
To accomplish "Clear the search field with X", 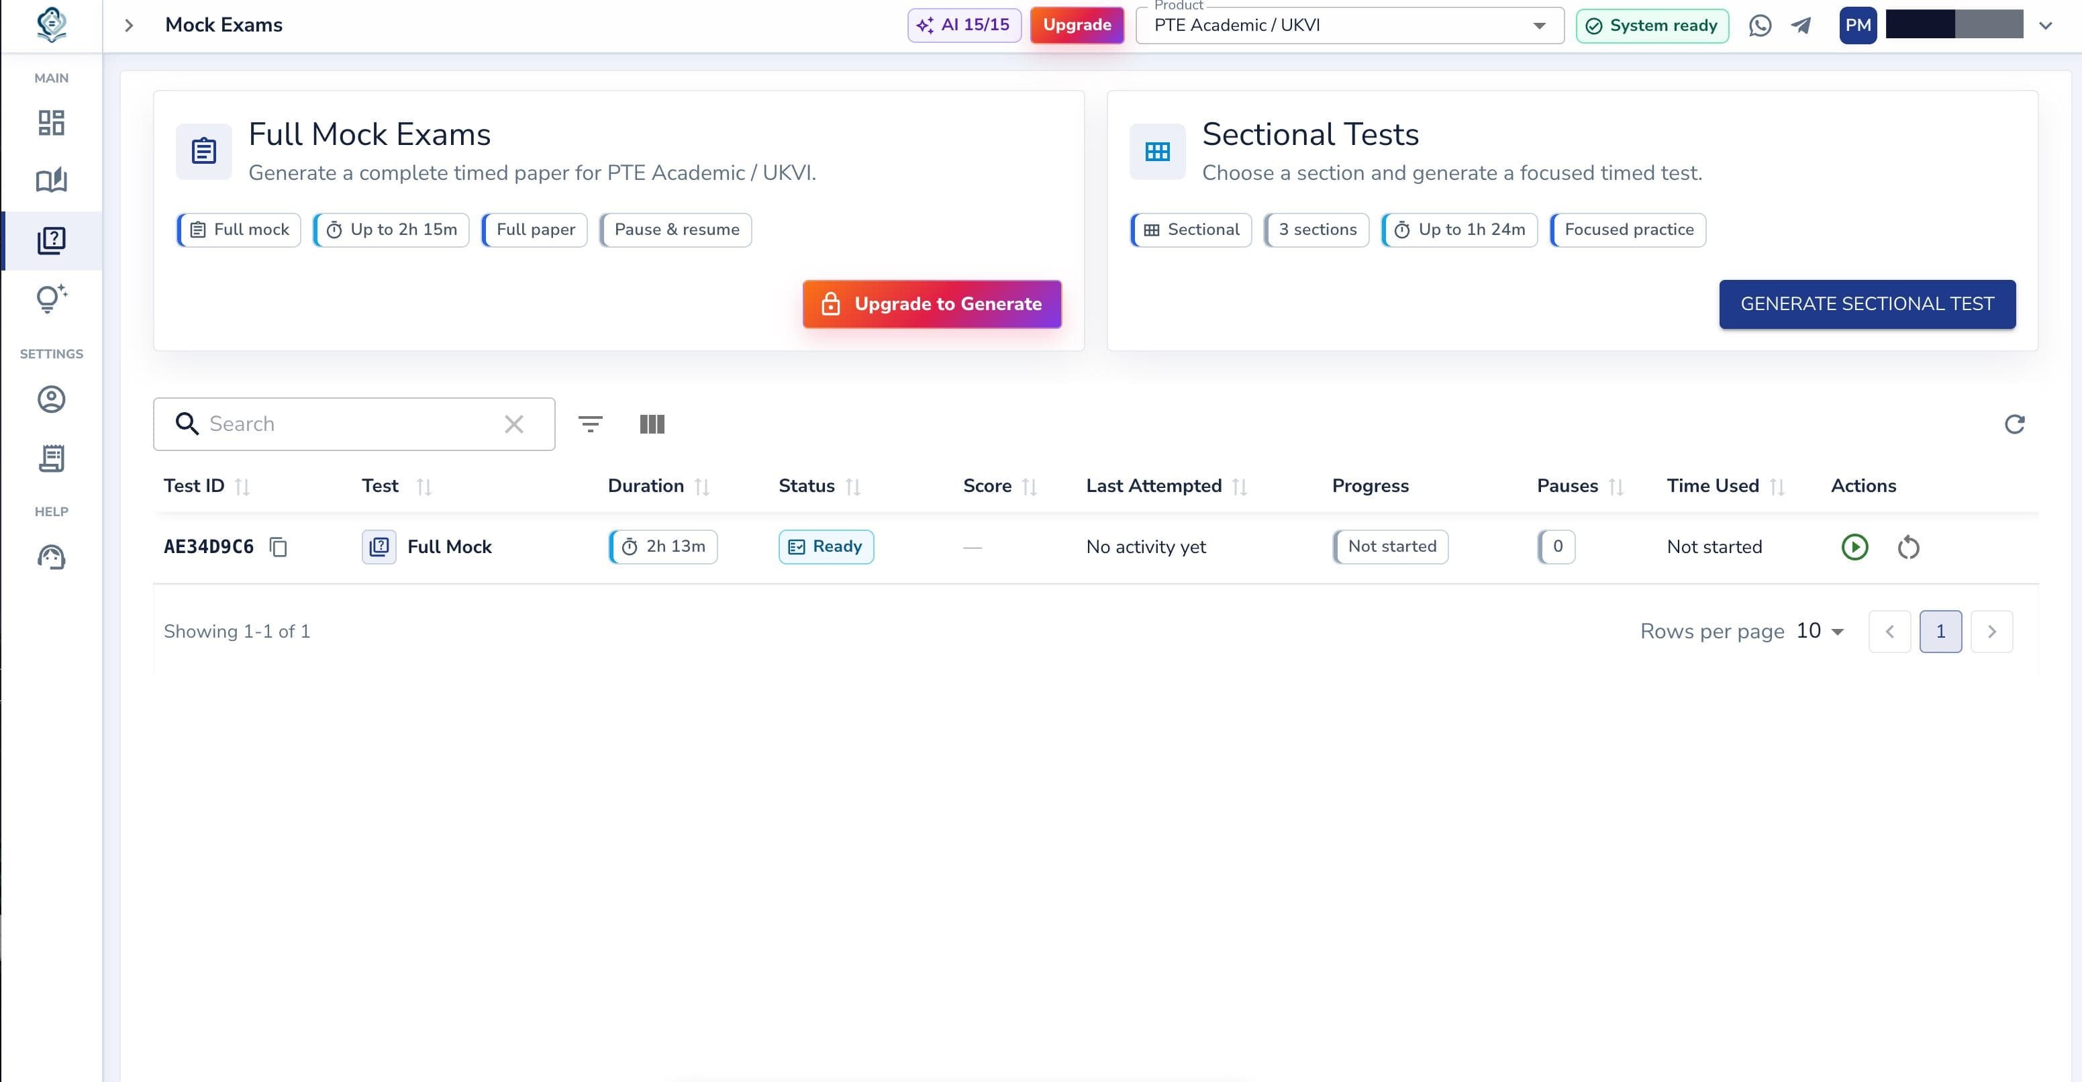I will point(514,424).
